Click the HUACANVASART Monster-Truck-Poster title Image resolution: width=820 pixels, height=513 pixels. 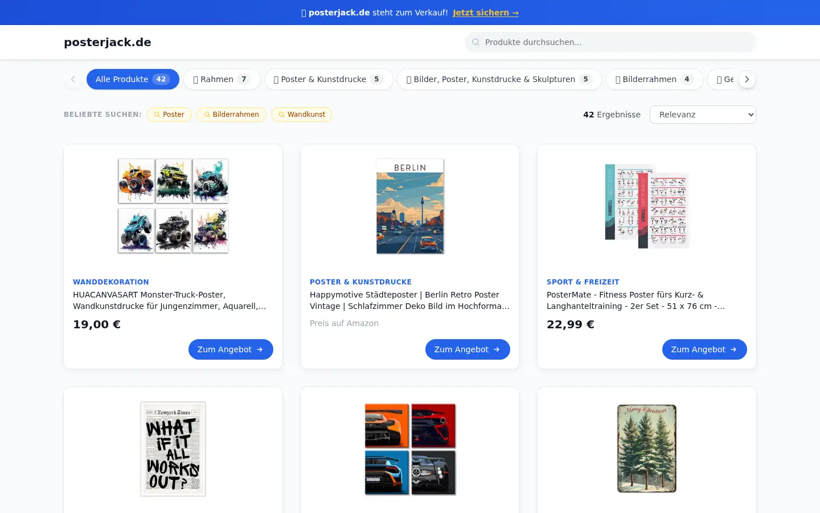(170, 300)
